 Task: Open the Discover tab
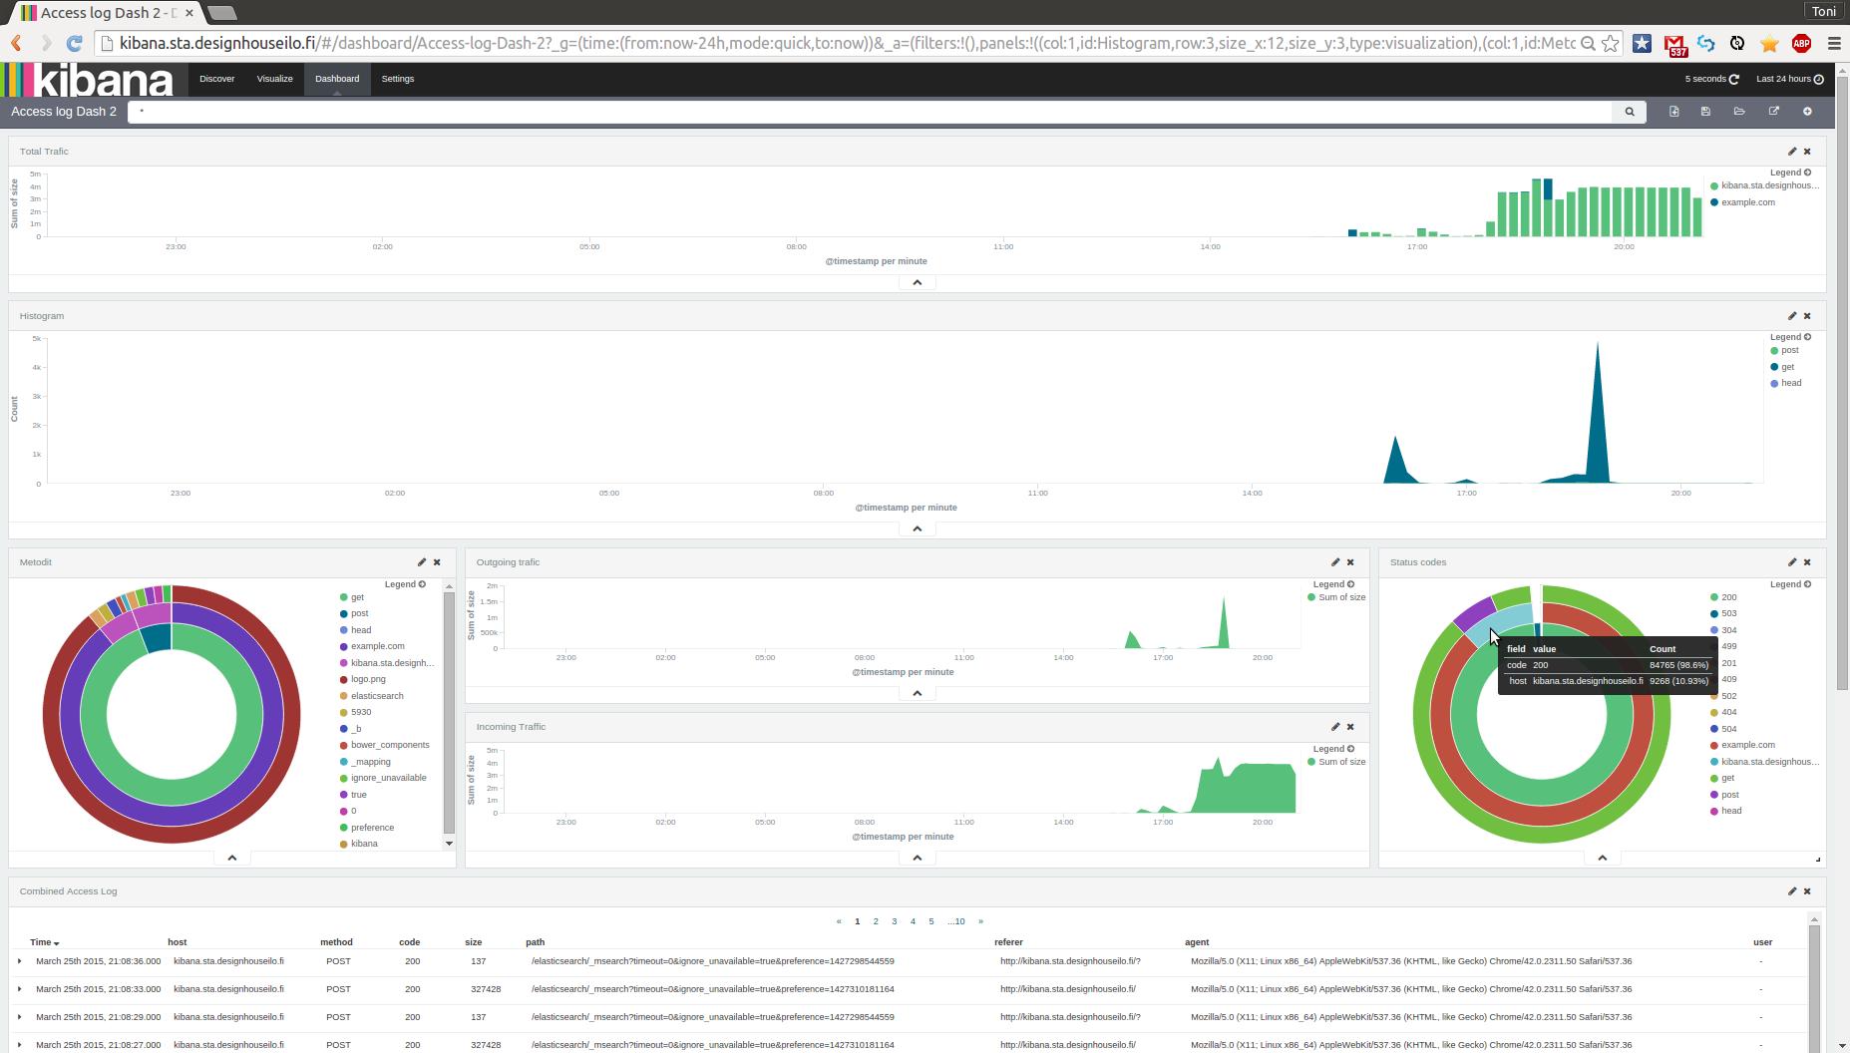click(216, 79)
